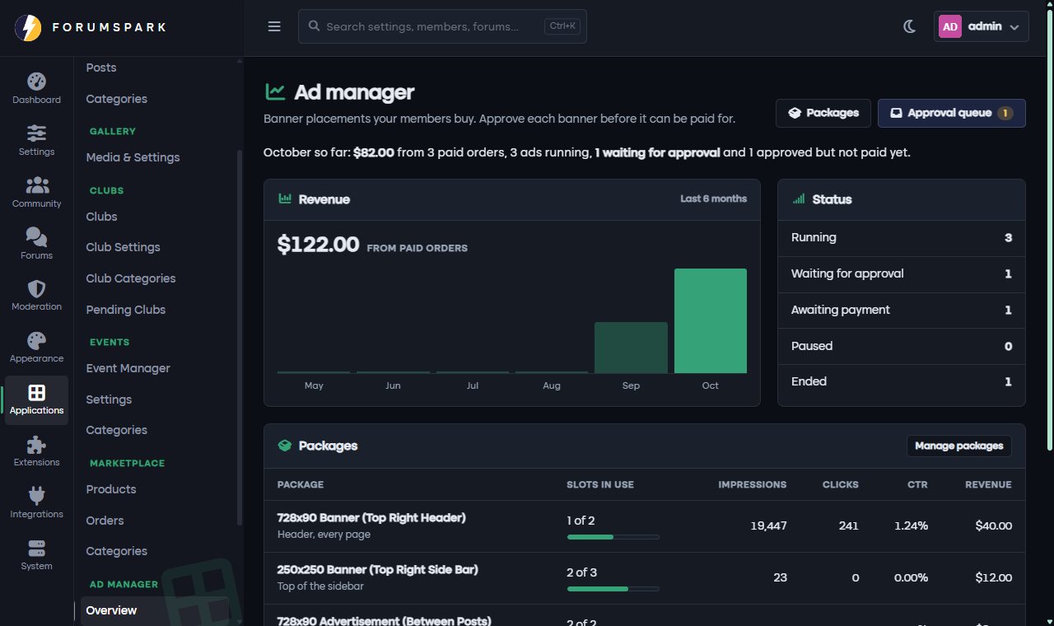The width and height of the screenshot is (1054, 626).
Task: Open Products under Marketplace
Action: click(x=110, y=489)
